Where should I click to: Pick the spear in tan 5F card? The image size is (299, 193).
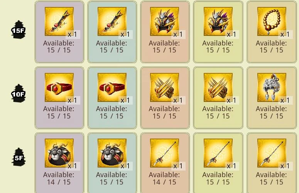272,153
